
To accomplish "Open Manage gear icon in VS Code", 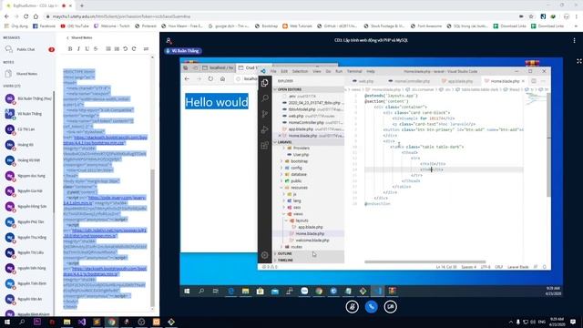I will [x=265, y=255].
